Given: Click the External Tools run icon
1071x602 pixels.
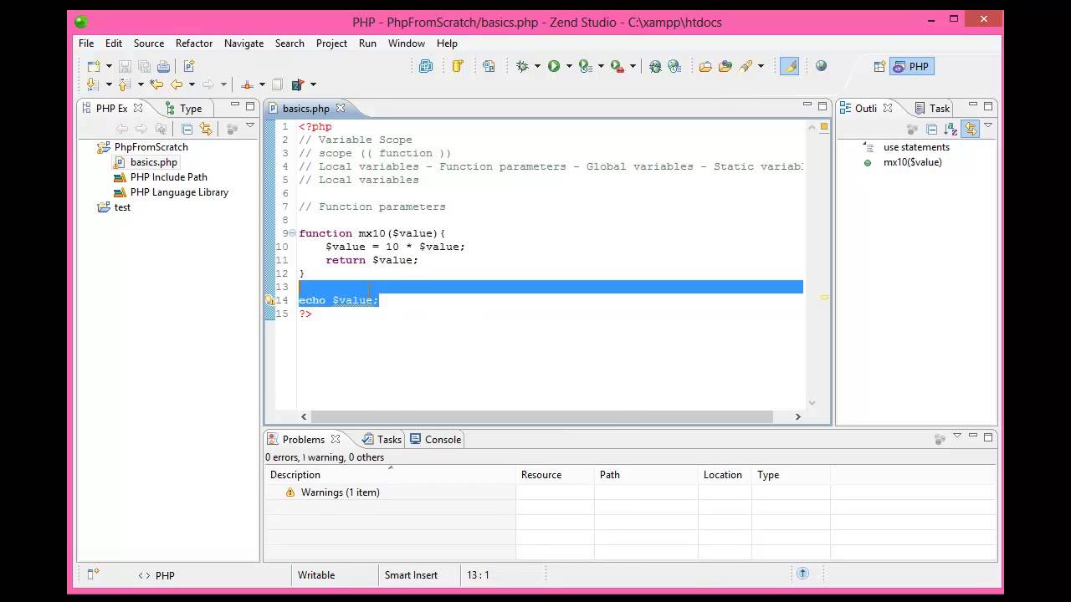Looking at the screenshot, I should click(x=617, y=66).
